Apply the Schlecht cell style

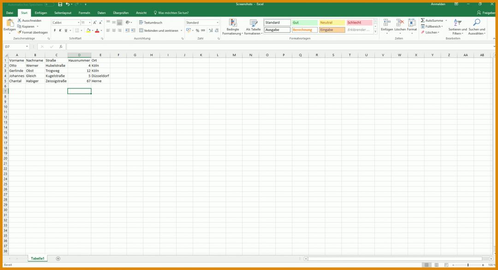359,23
